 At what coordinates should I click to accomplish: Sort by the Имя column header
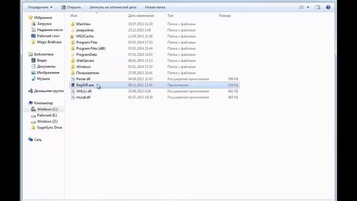(74, 16)
